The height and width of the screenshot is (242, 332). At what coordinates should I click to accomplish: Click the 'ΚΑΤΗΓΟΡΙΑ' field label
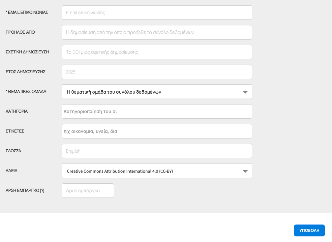coord(17,111)
